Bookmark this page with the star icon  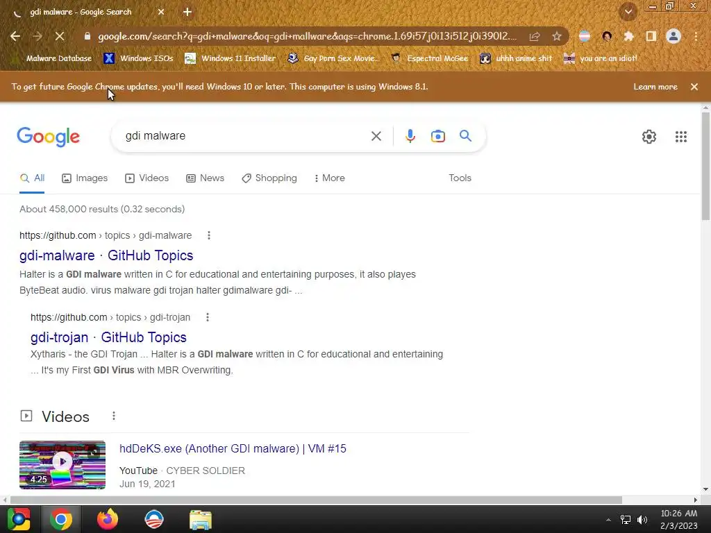557,36
